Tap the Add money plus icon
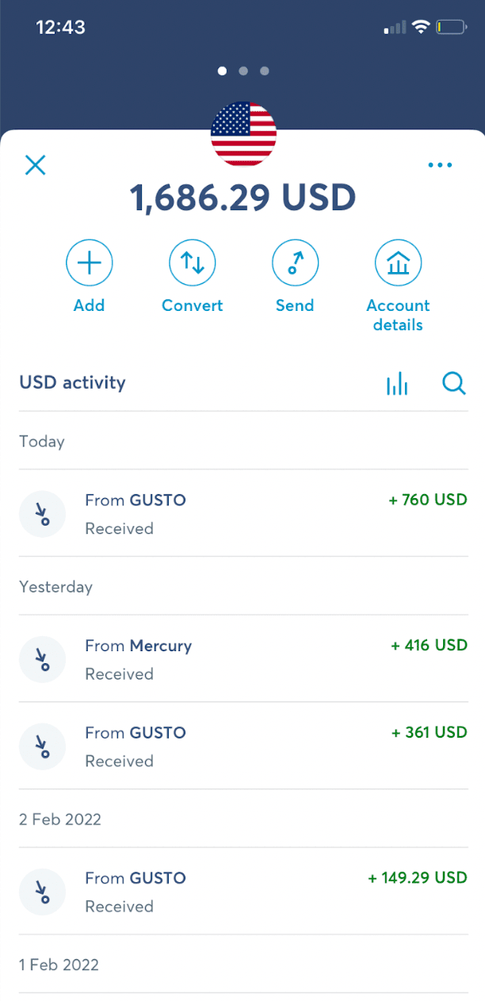The width and height of the screenshot is (485, 1001). tap(89, 263)
